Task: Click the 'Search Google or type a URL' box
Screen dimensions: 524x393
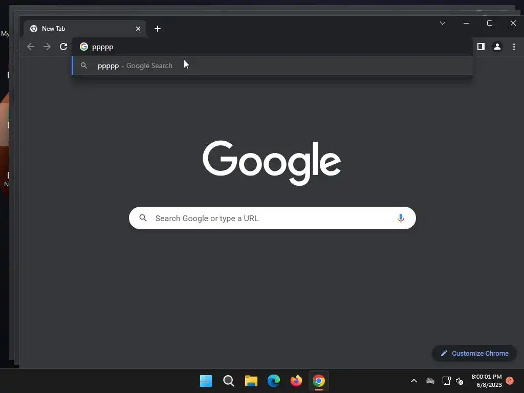Action: pos(272,218)
